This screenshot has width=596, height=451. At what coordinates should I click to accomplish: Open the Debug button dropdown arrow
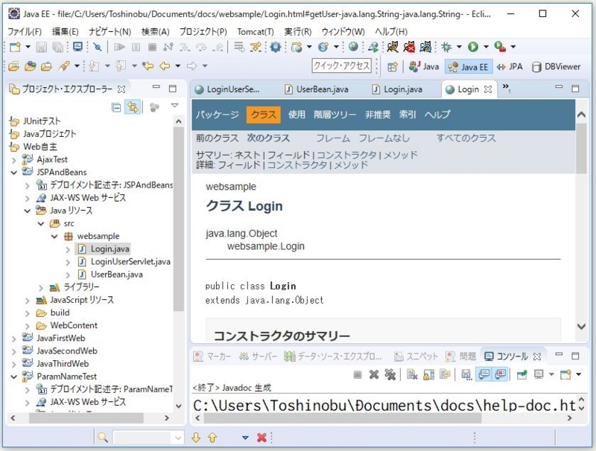tap(459, 47)
